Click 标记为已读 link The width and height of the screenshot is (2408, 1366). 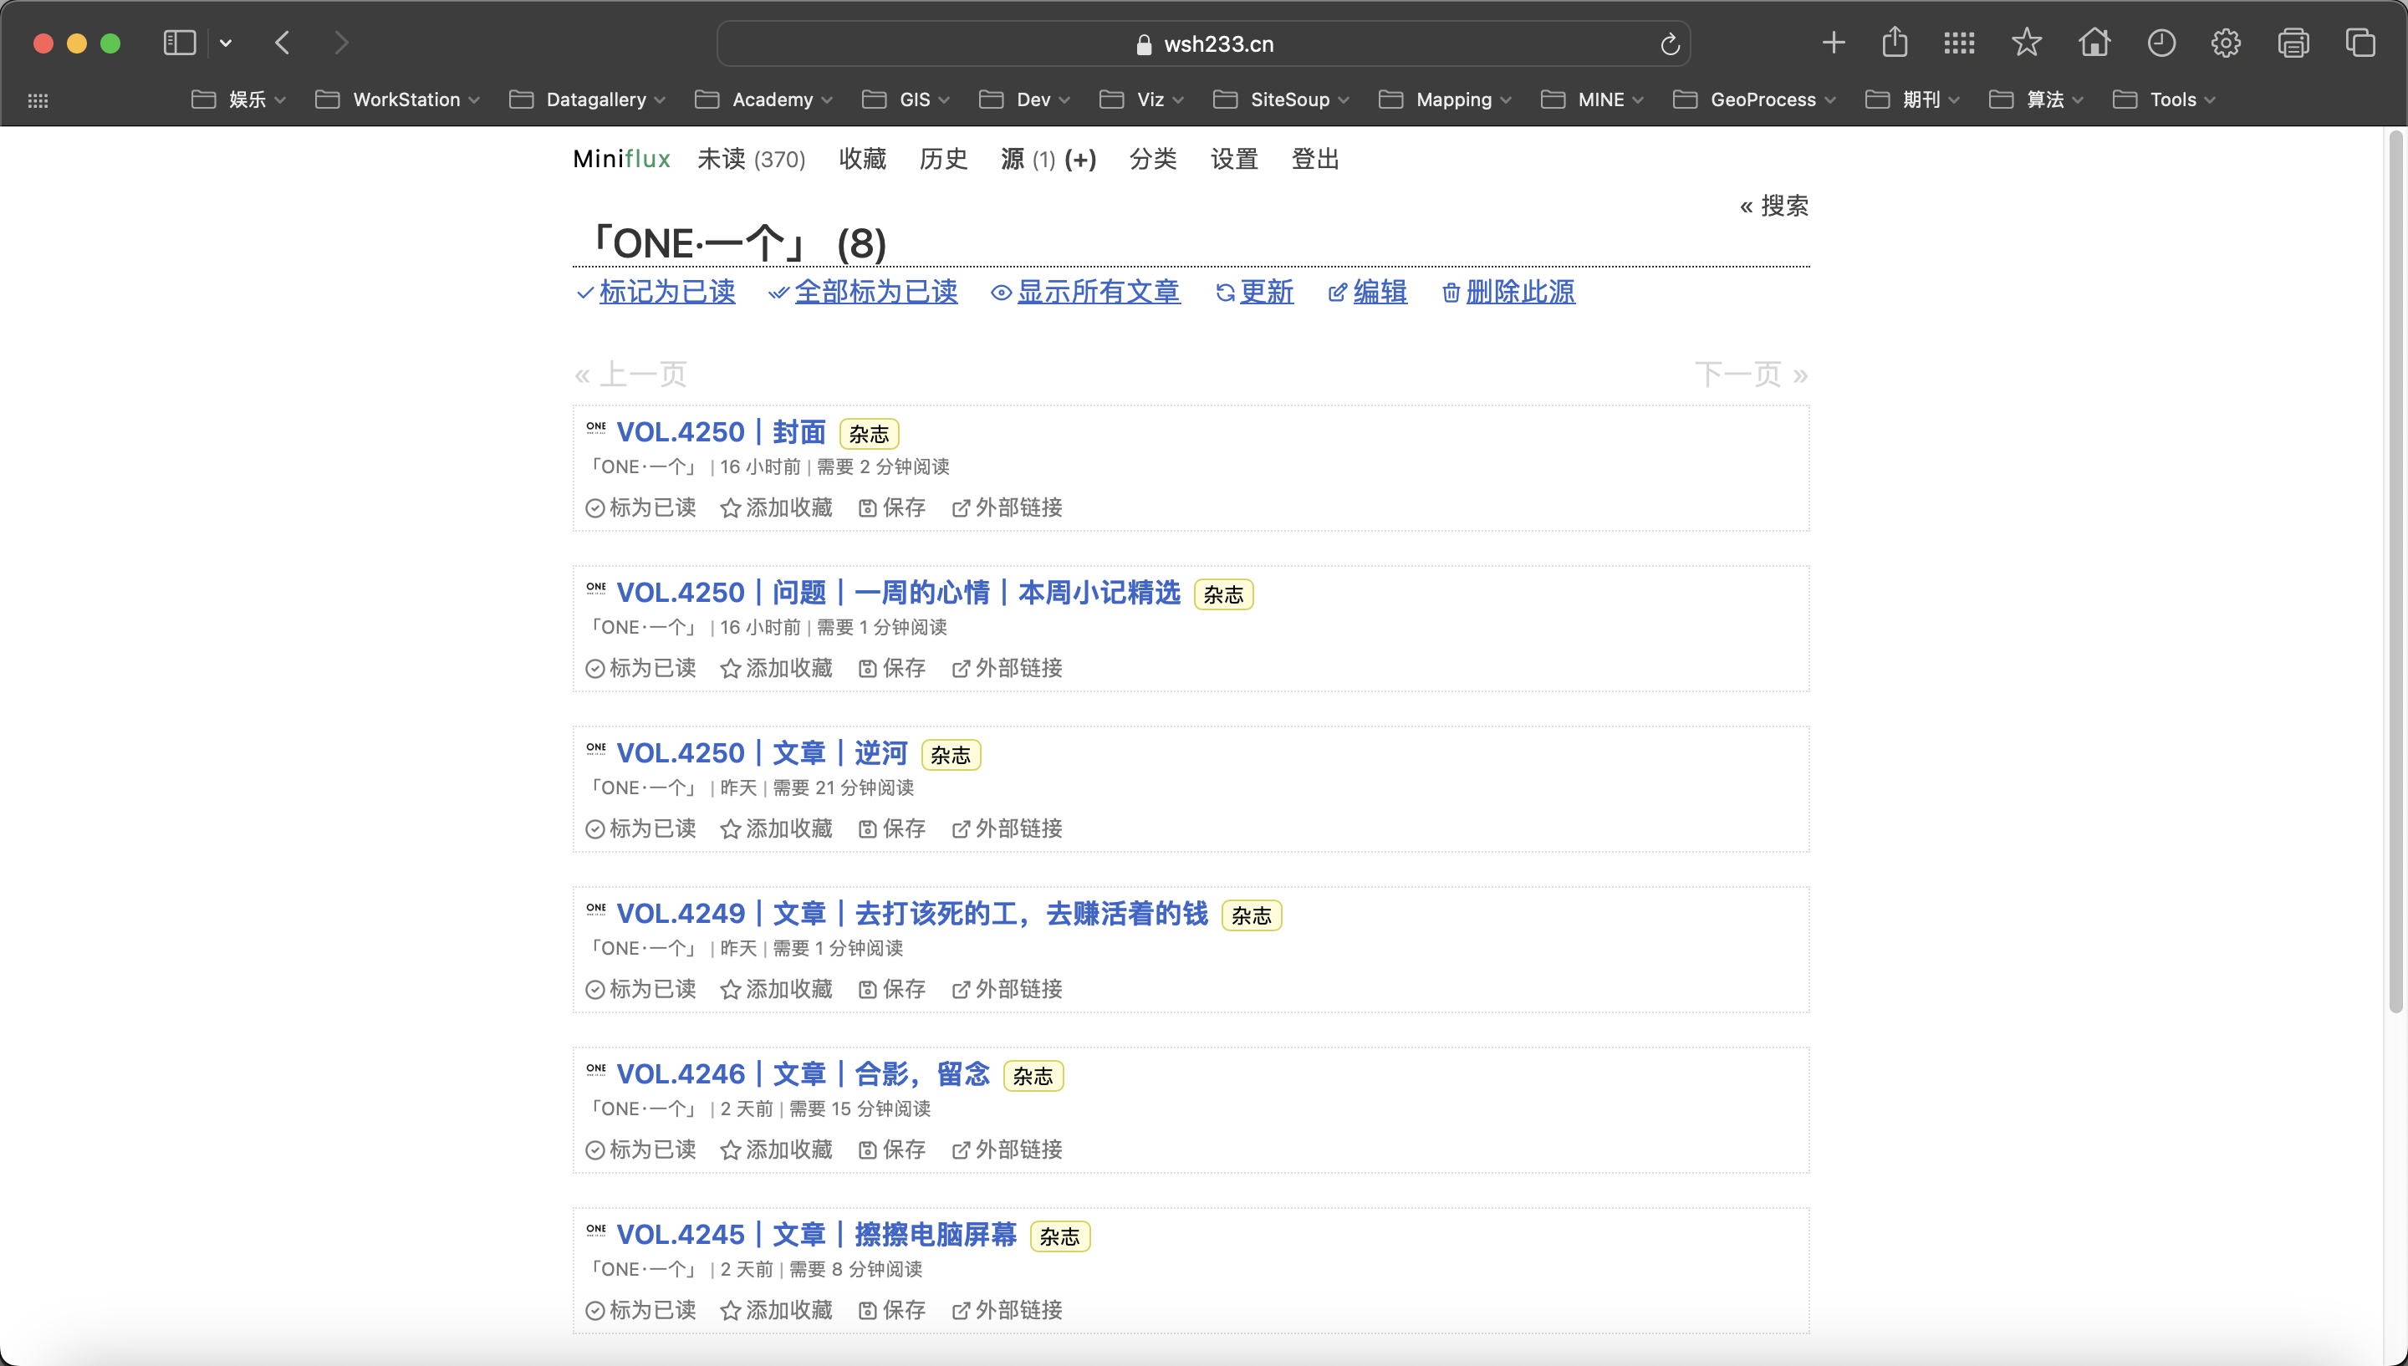pyautogui.click(x=656, y=292)
